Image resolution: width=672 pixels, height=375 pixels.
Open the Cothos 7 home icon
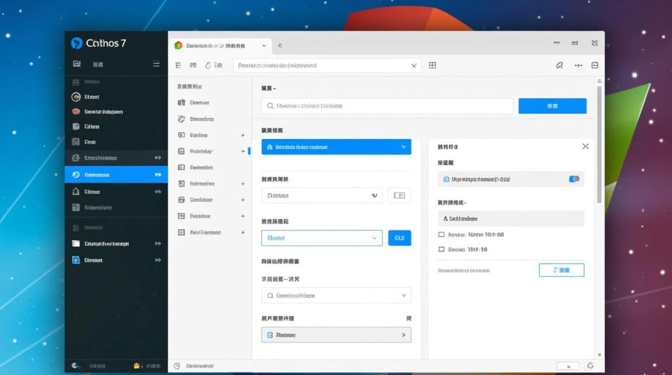[x=75, y=43]
